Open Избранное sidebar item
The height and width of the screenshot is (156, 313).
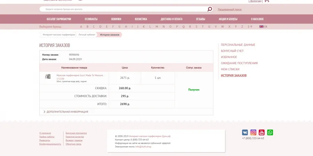click(x=229, y=57)
